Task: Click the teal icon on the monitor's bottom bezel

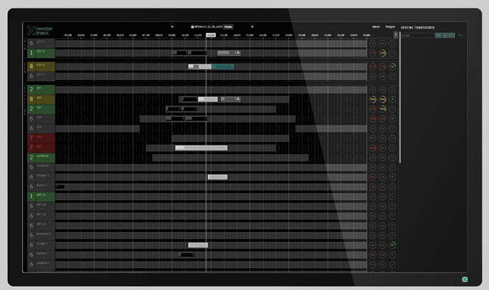Action: pos(465,279)
